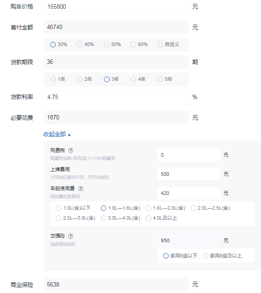This screenshot has height=293, width=261.
Task: Click the 购置税 help question-mark icon
Action: [70, 151]
